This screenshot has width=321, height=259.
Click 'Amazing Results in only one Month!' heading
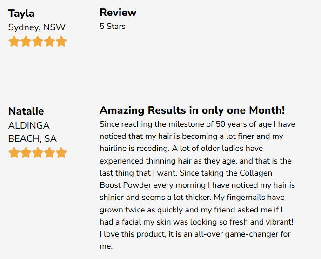pyautogui.click(x=192, y=110)
